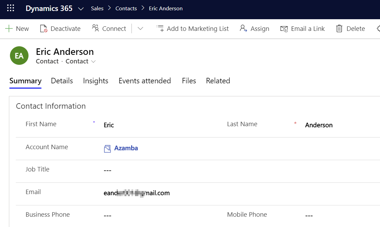Switch to the Files tab

pos(189,81)
